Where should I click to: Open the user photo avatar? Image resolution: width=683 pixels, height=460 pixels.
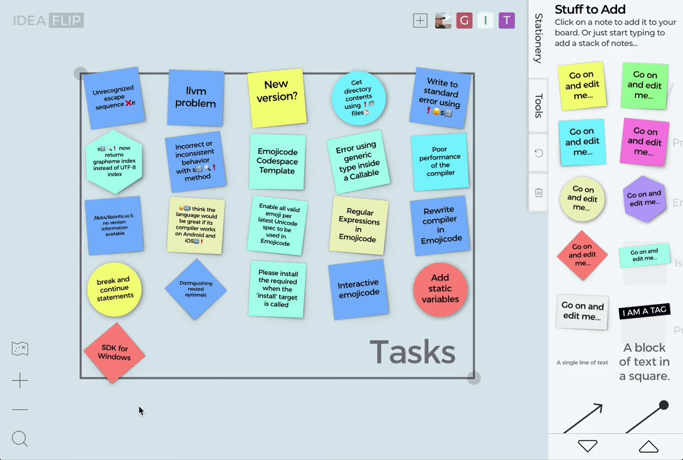(443, 21)
